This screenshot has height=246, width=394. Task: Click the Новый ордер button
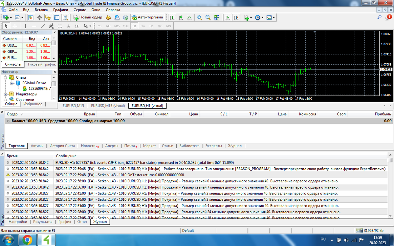click(88, 17)
